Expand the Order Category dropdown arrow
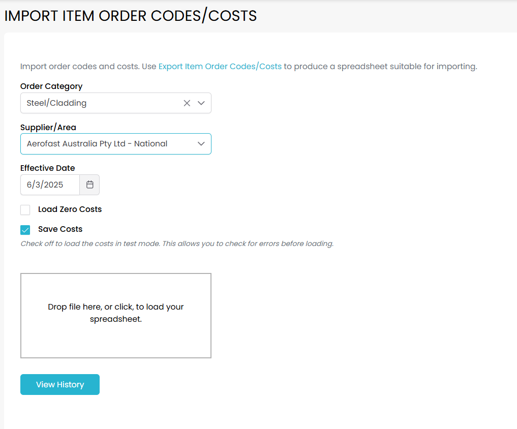This screenshot has width=517, height=429. click(201, 103)
